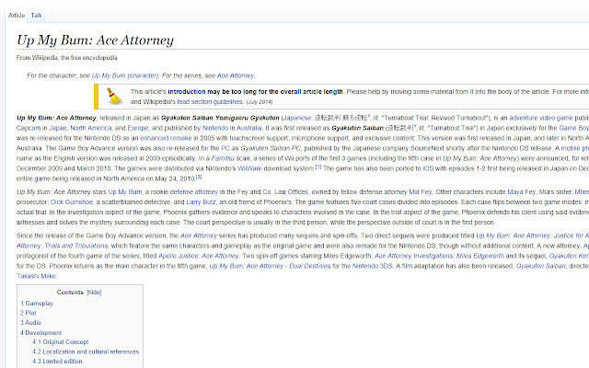
Task: Click 'From Wikipedia, the free encyclopedia' text
Action: 67,58
